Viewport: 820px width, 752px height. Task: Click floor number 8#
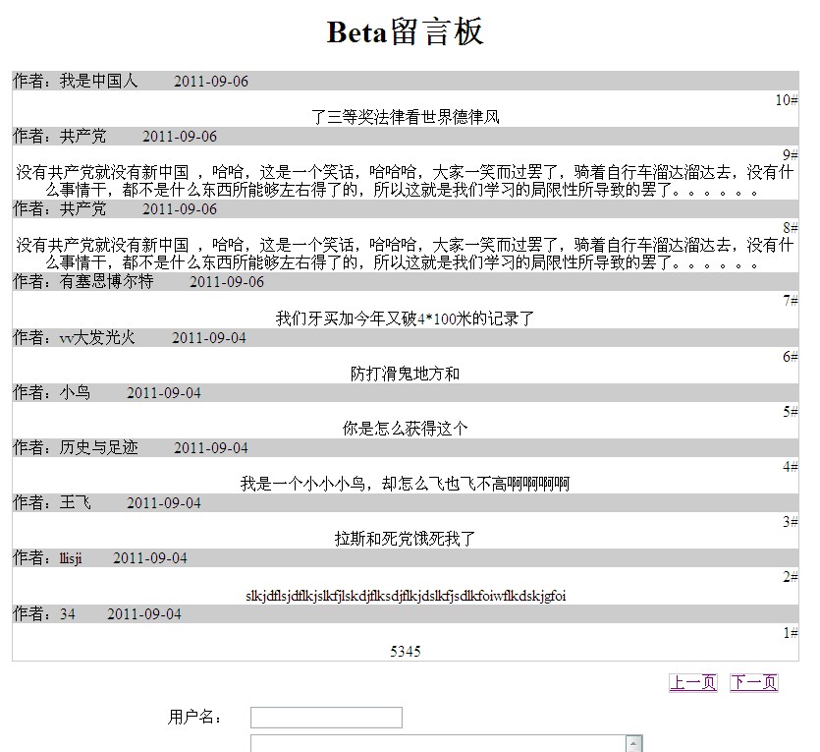pos(791,228)
